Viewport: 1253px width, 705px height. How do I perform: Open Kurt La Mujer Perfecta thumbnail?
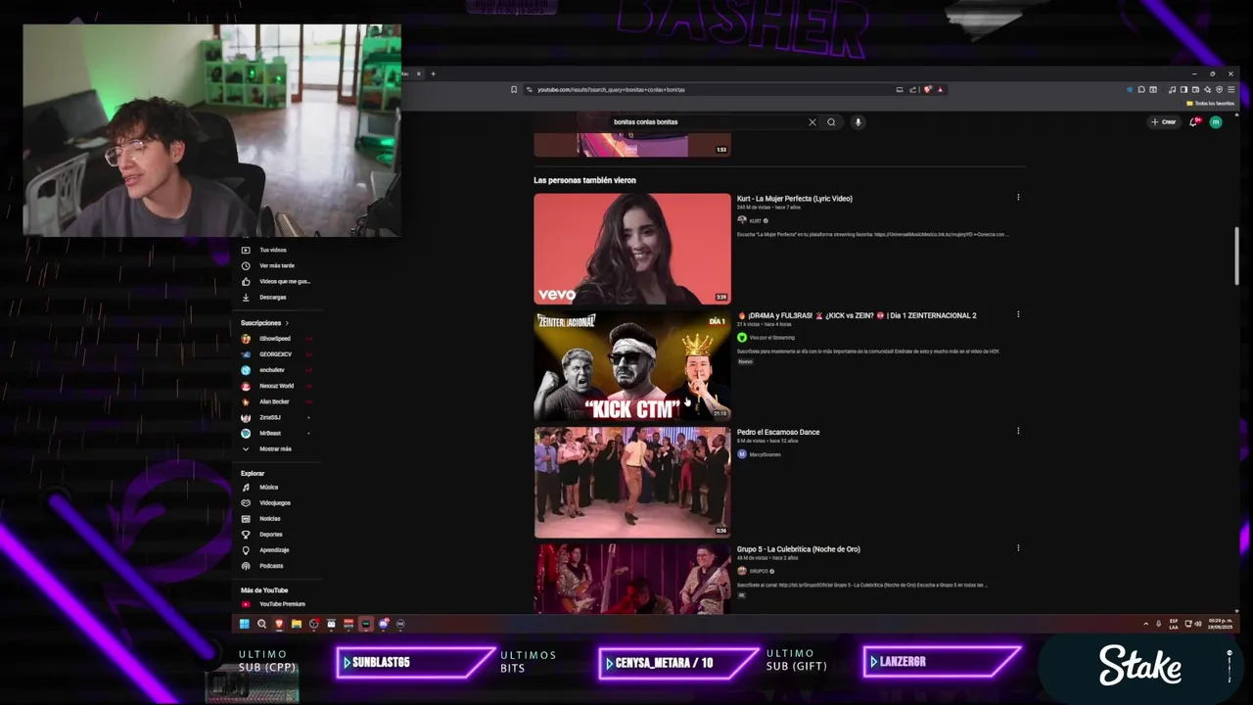(632, 249)
